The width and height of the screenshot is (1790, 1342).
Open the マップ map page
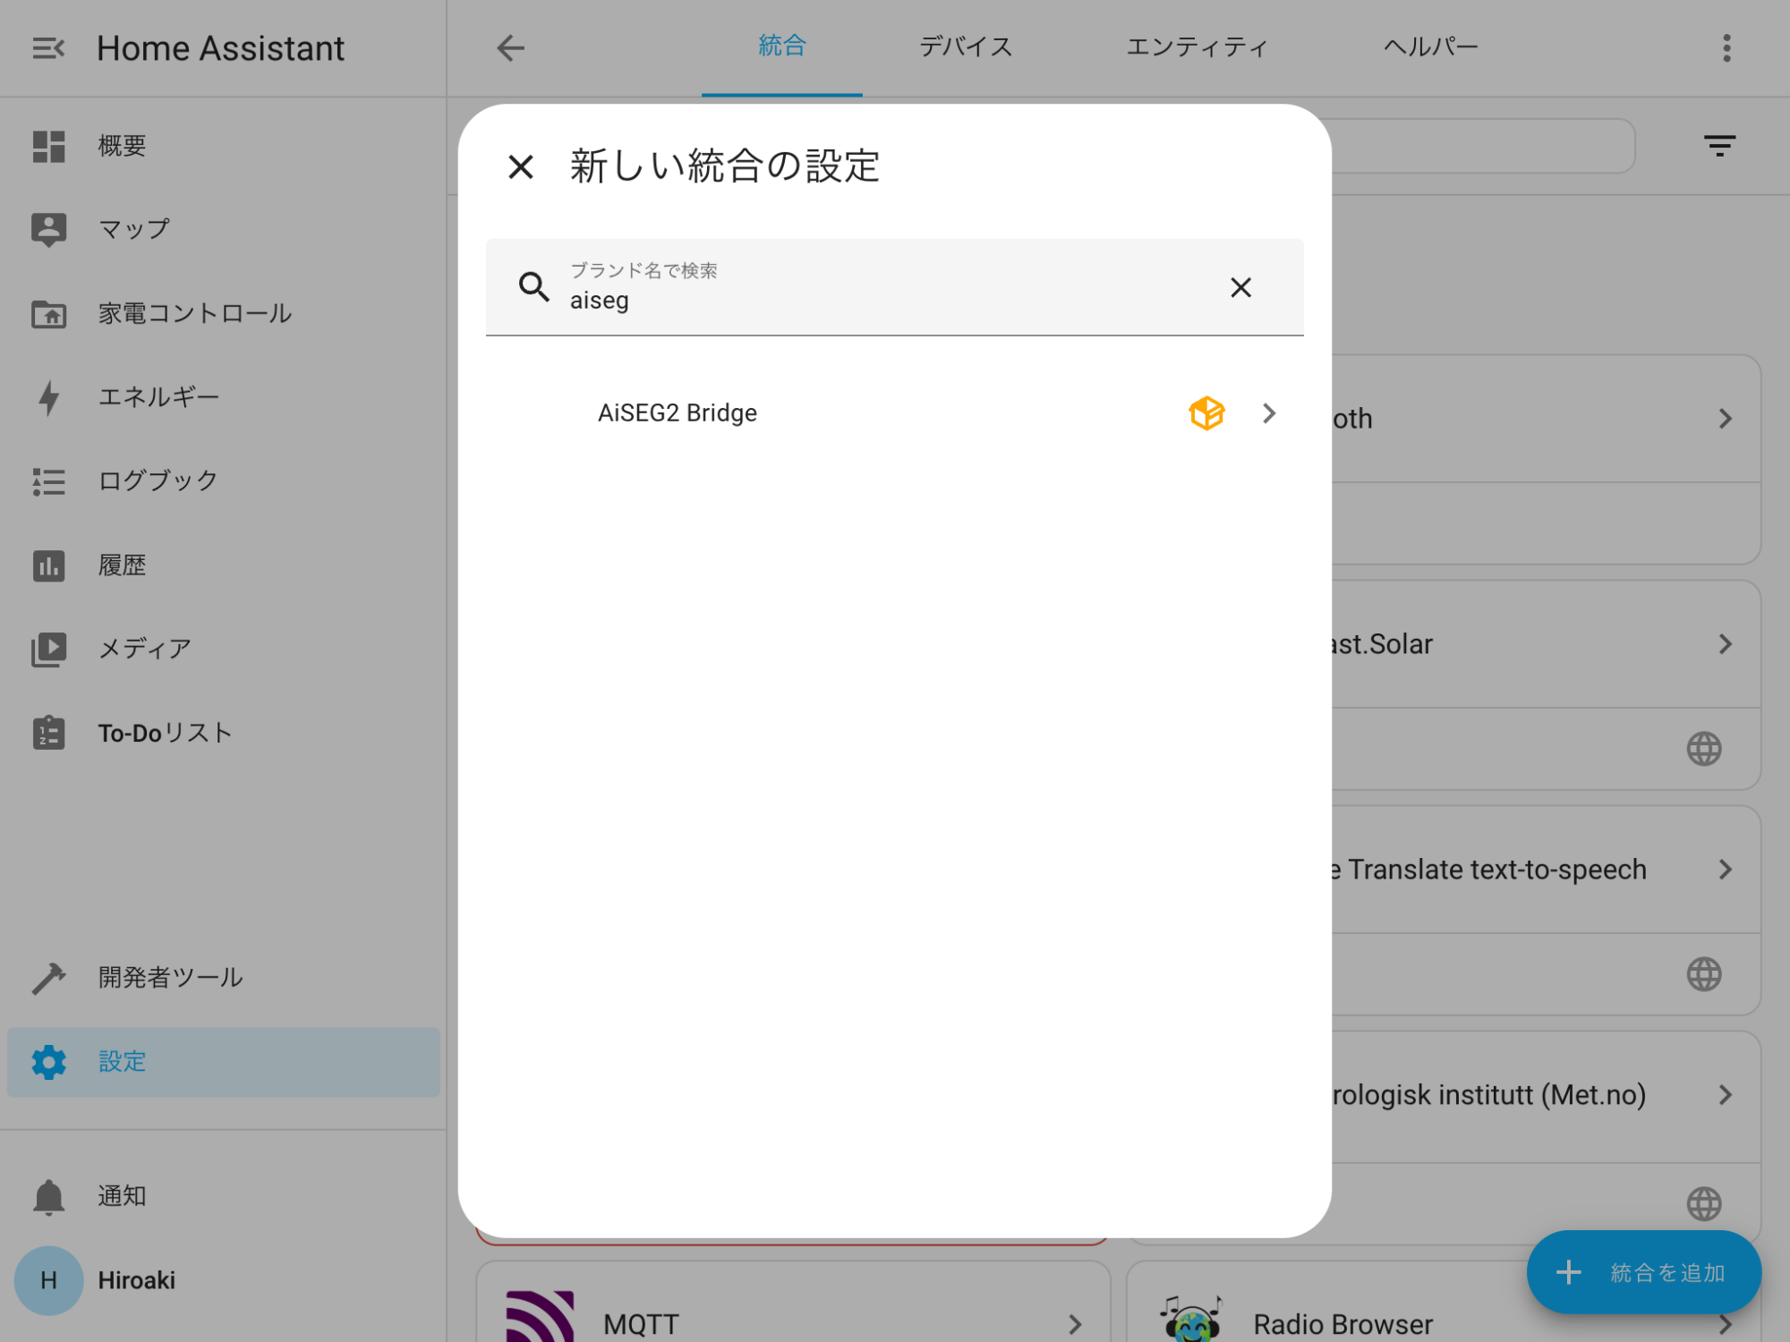[x=224, y=229]
